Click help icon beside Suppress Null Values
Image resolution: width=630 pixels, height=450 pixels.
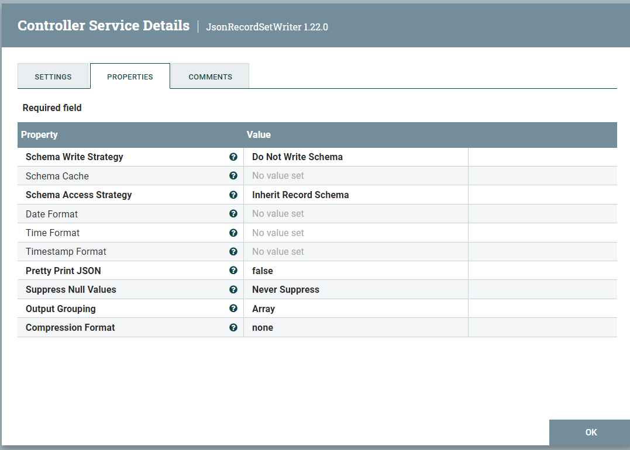pos(233,289)
